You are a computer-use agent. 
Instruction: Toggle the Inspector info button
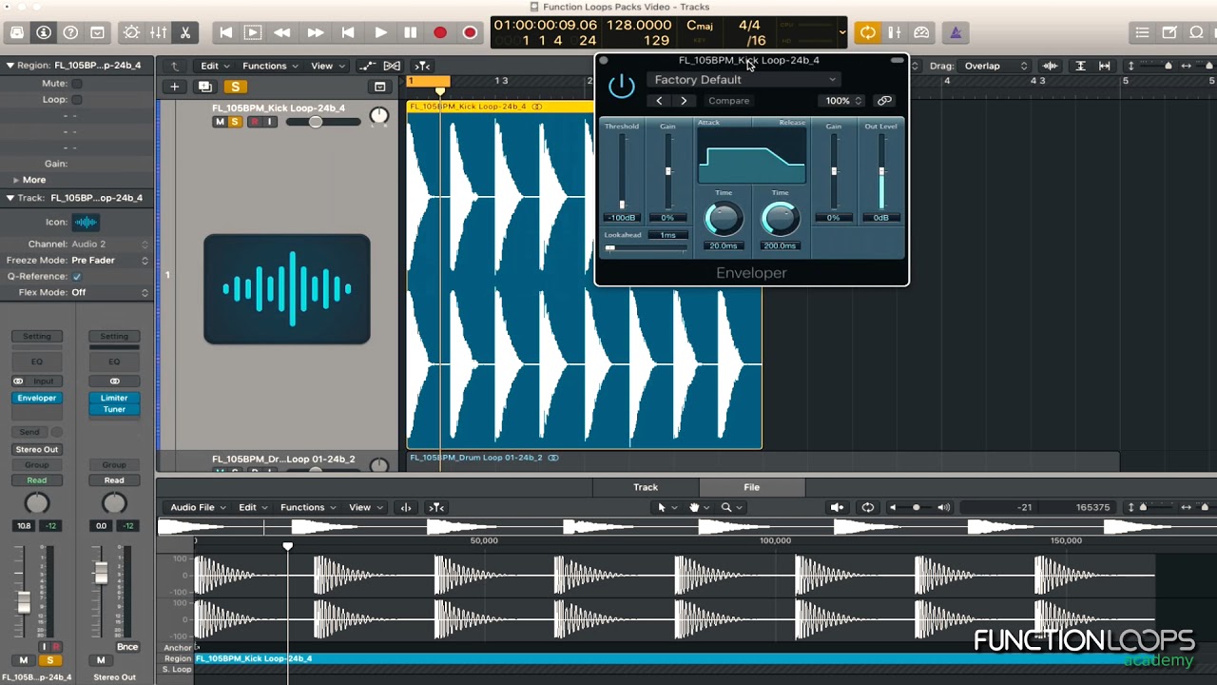tap(44, 32)
